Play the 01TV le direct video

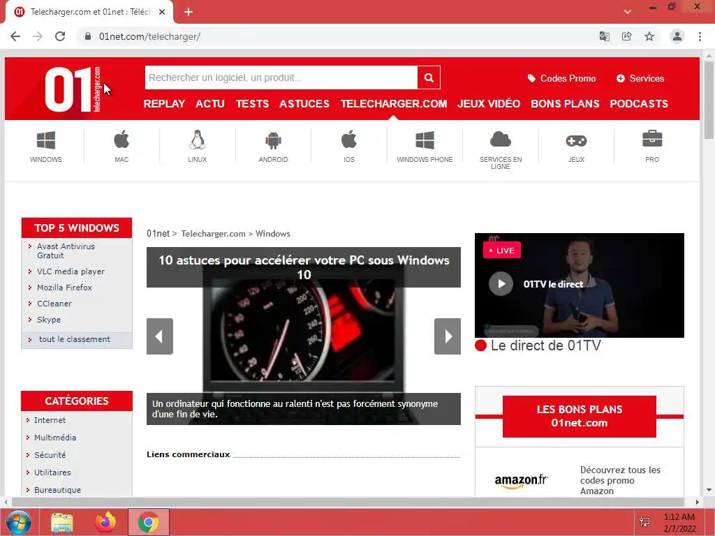click(501, 283)
